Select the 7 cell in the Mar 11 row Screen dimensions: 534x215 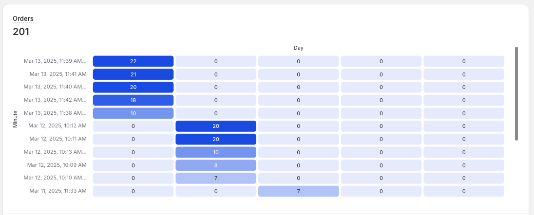point(298,191)
